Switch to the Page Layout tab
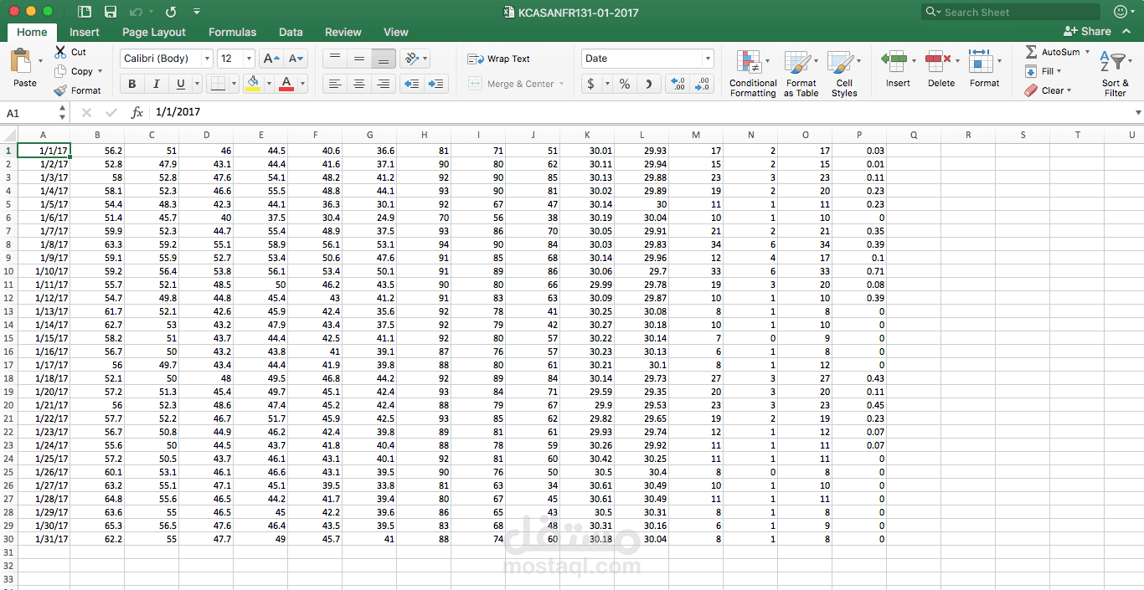 point(154,32)
